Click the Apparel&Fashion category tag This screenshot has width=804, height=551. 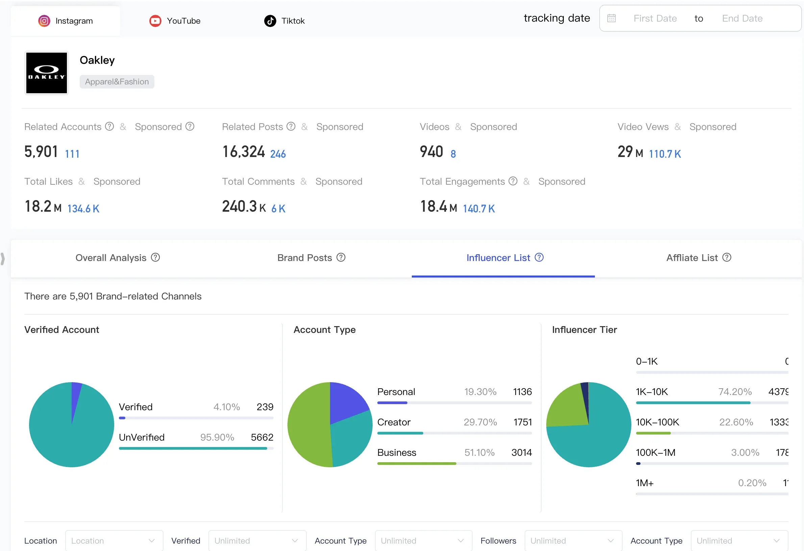tap(117, 82)
